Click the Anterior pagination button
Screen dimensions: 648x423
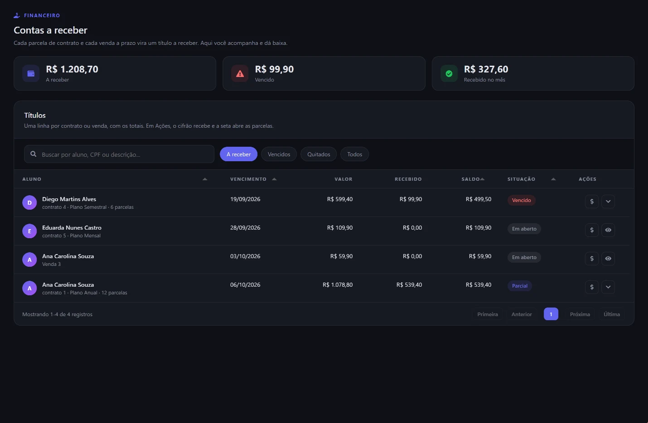pyautogui.click(x=522, y=314)
